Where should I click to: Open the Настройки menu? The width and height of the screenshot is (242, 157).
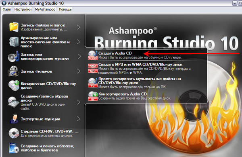23,10
